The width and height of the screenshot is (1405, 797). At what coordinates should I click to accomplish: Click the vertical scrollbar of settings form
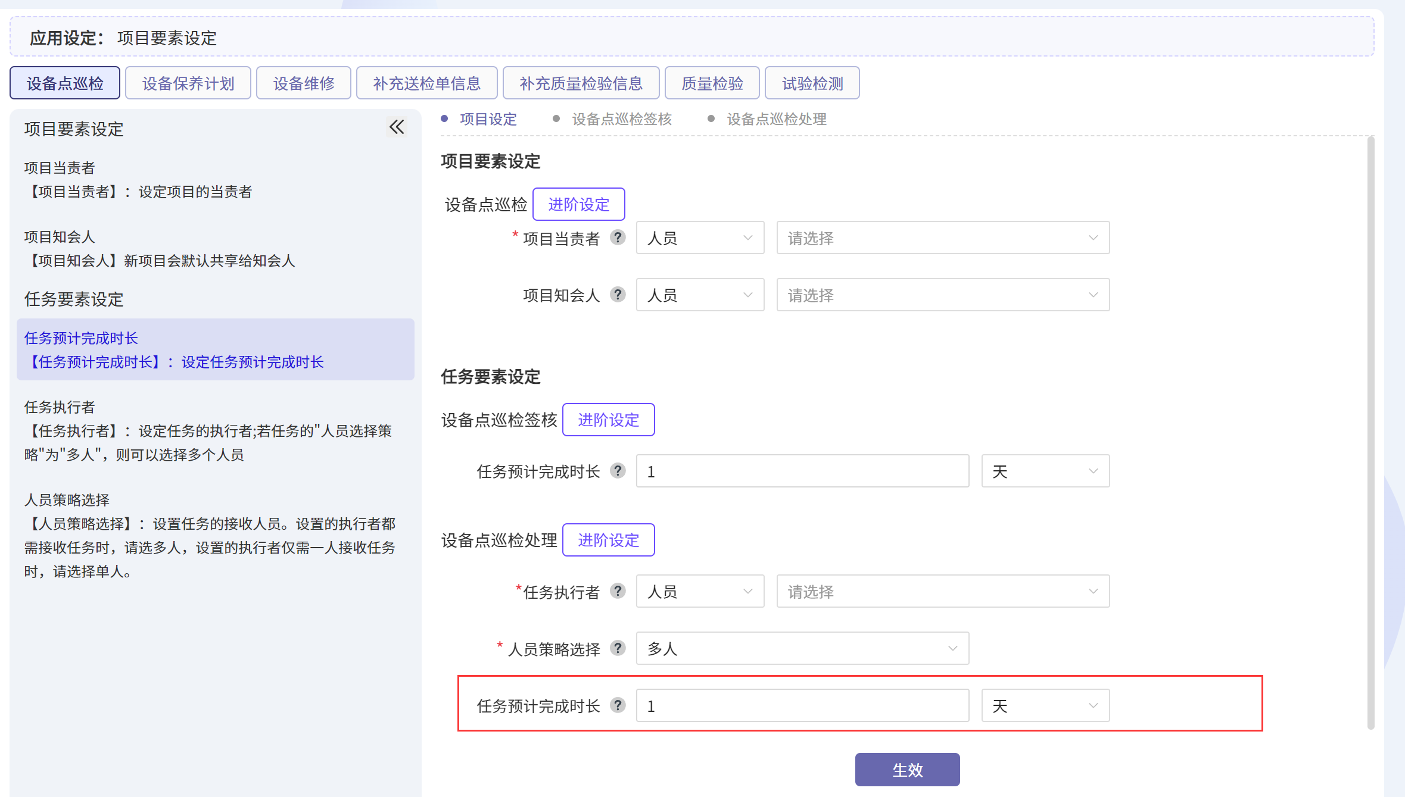click(x=1370, y=433)
